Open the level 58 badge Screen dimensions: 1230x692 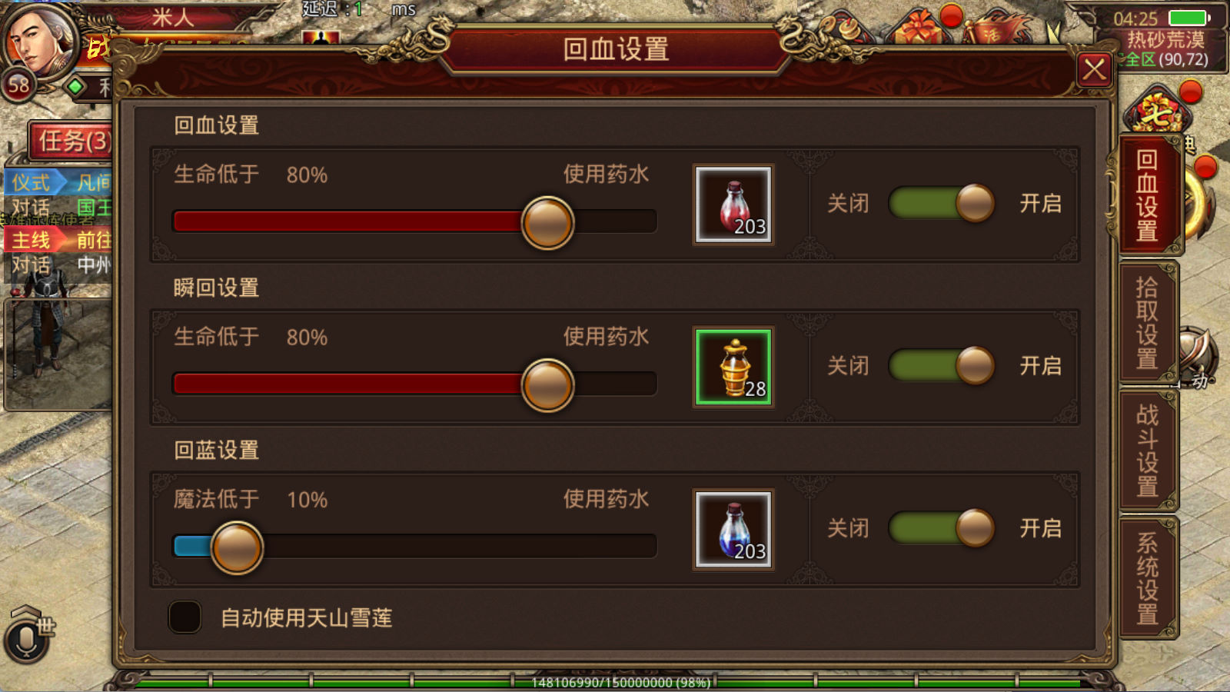(18, 85)
